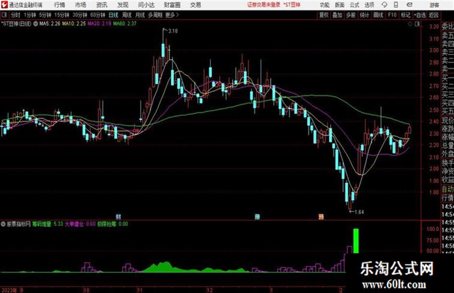Click the 筹码增量: 5.33 indicator value
The width and height of the screenshot is (454, 293).
(x=48, y=224)
